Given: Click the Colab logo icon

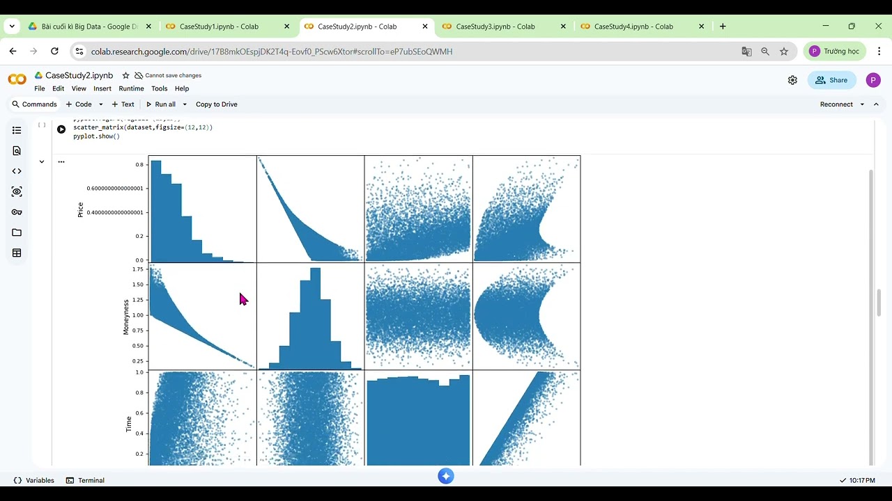Looking at the screenshot, I should tap(17, 79).
